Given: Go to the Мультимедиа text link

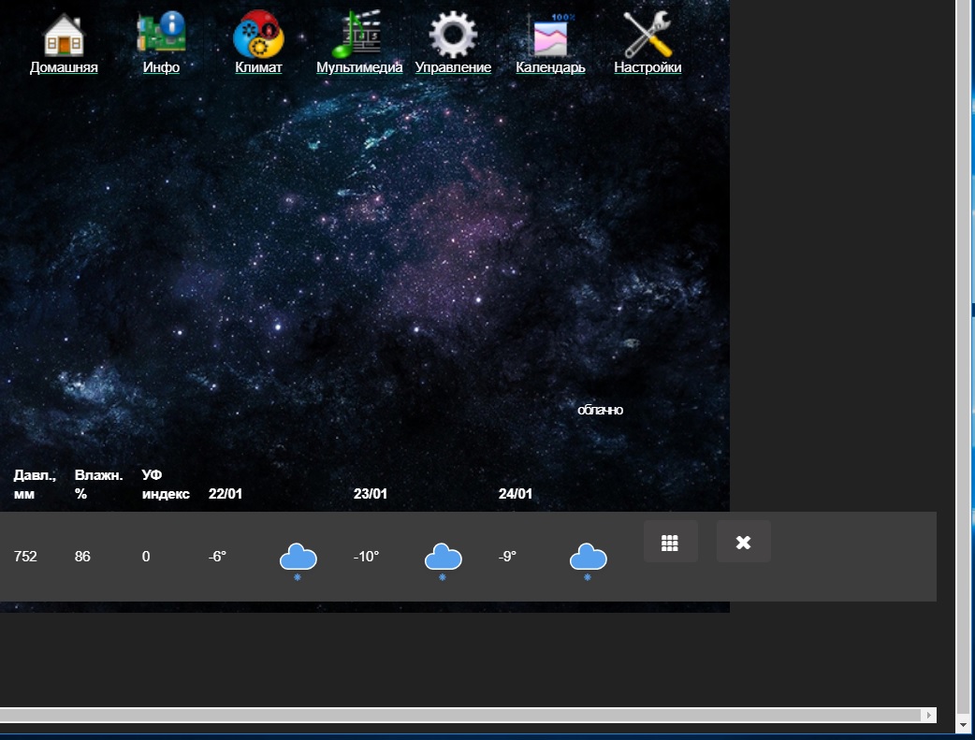Looking at the screenshot, I should click(x=359, y=67).
